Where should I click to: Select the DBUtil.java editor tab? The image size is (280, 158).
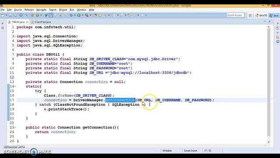pyautogui.click(x=18, y=22)
